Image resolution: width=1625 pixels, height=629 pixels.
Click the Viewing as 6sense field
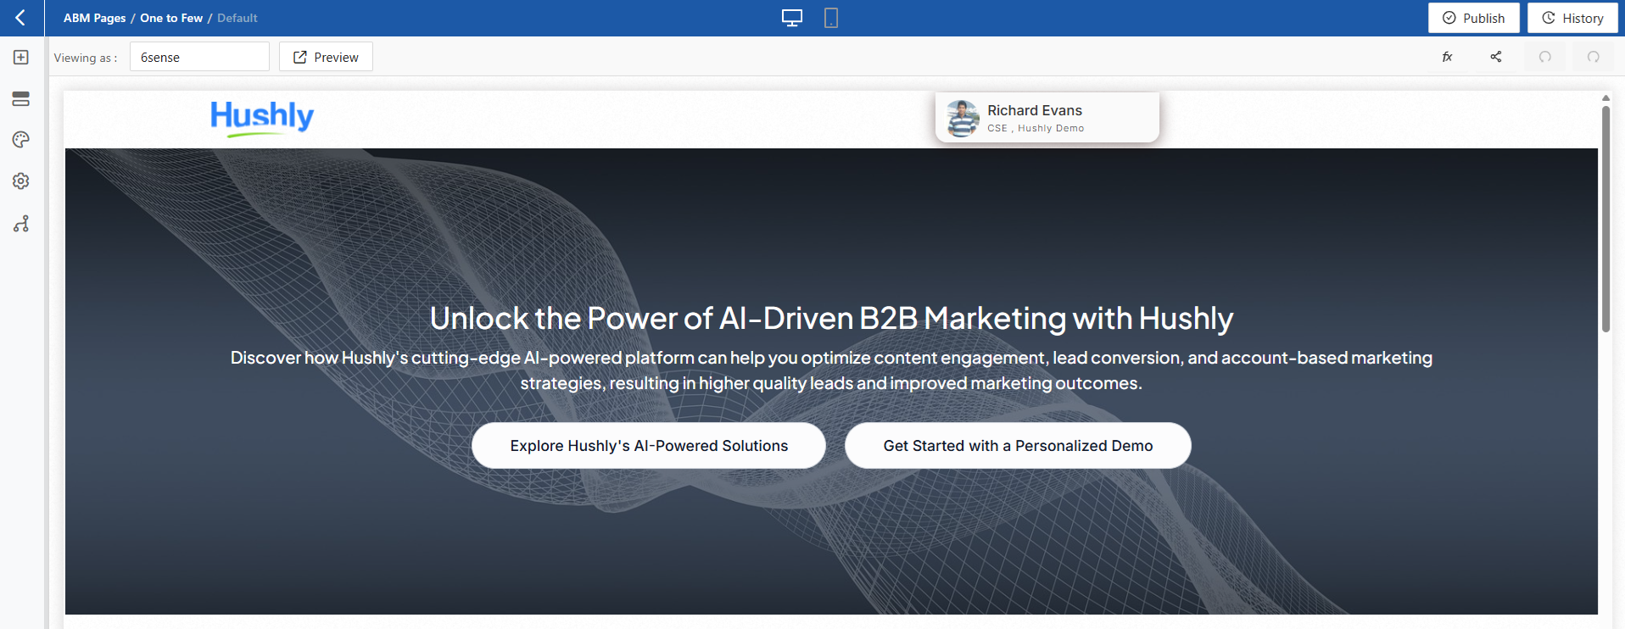click(199, 57)
